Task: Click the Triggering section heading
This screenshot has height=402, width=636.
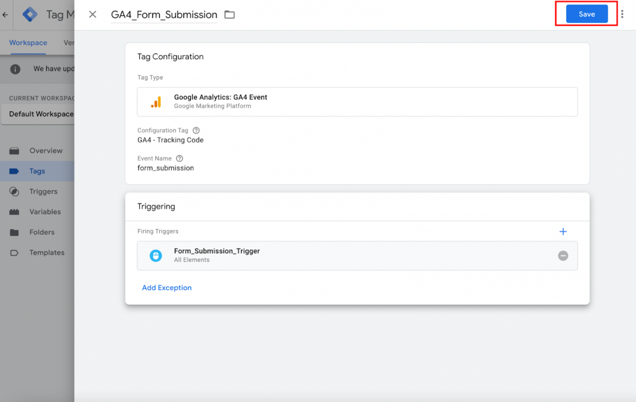Action: click(156, 207)
